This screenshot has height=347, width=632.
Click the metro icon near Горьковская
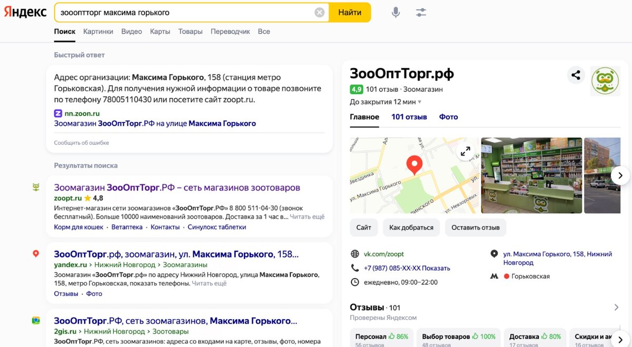[x=494, y=276]
